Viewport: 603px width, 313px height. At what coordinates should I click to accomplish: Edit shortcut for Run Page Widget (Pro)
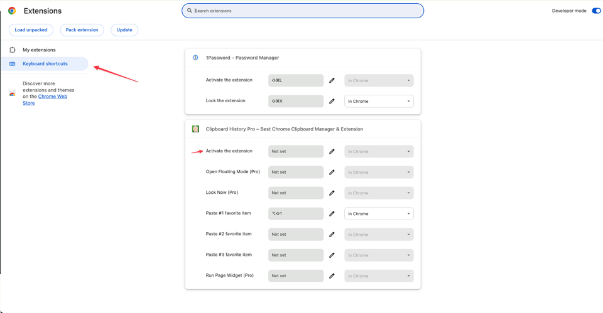[x=332, y=276]
